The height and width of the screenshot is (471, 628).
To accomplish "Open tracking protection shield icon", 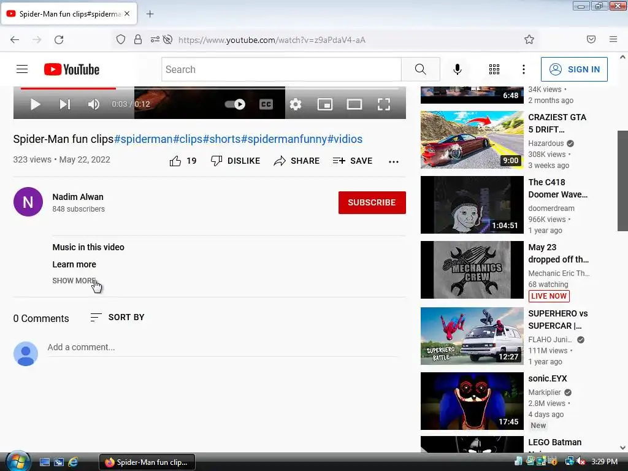I will tap(121, 39).
